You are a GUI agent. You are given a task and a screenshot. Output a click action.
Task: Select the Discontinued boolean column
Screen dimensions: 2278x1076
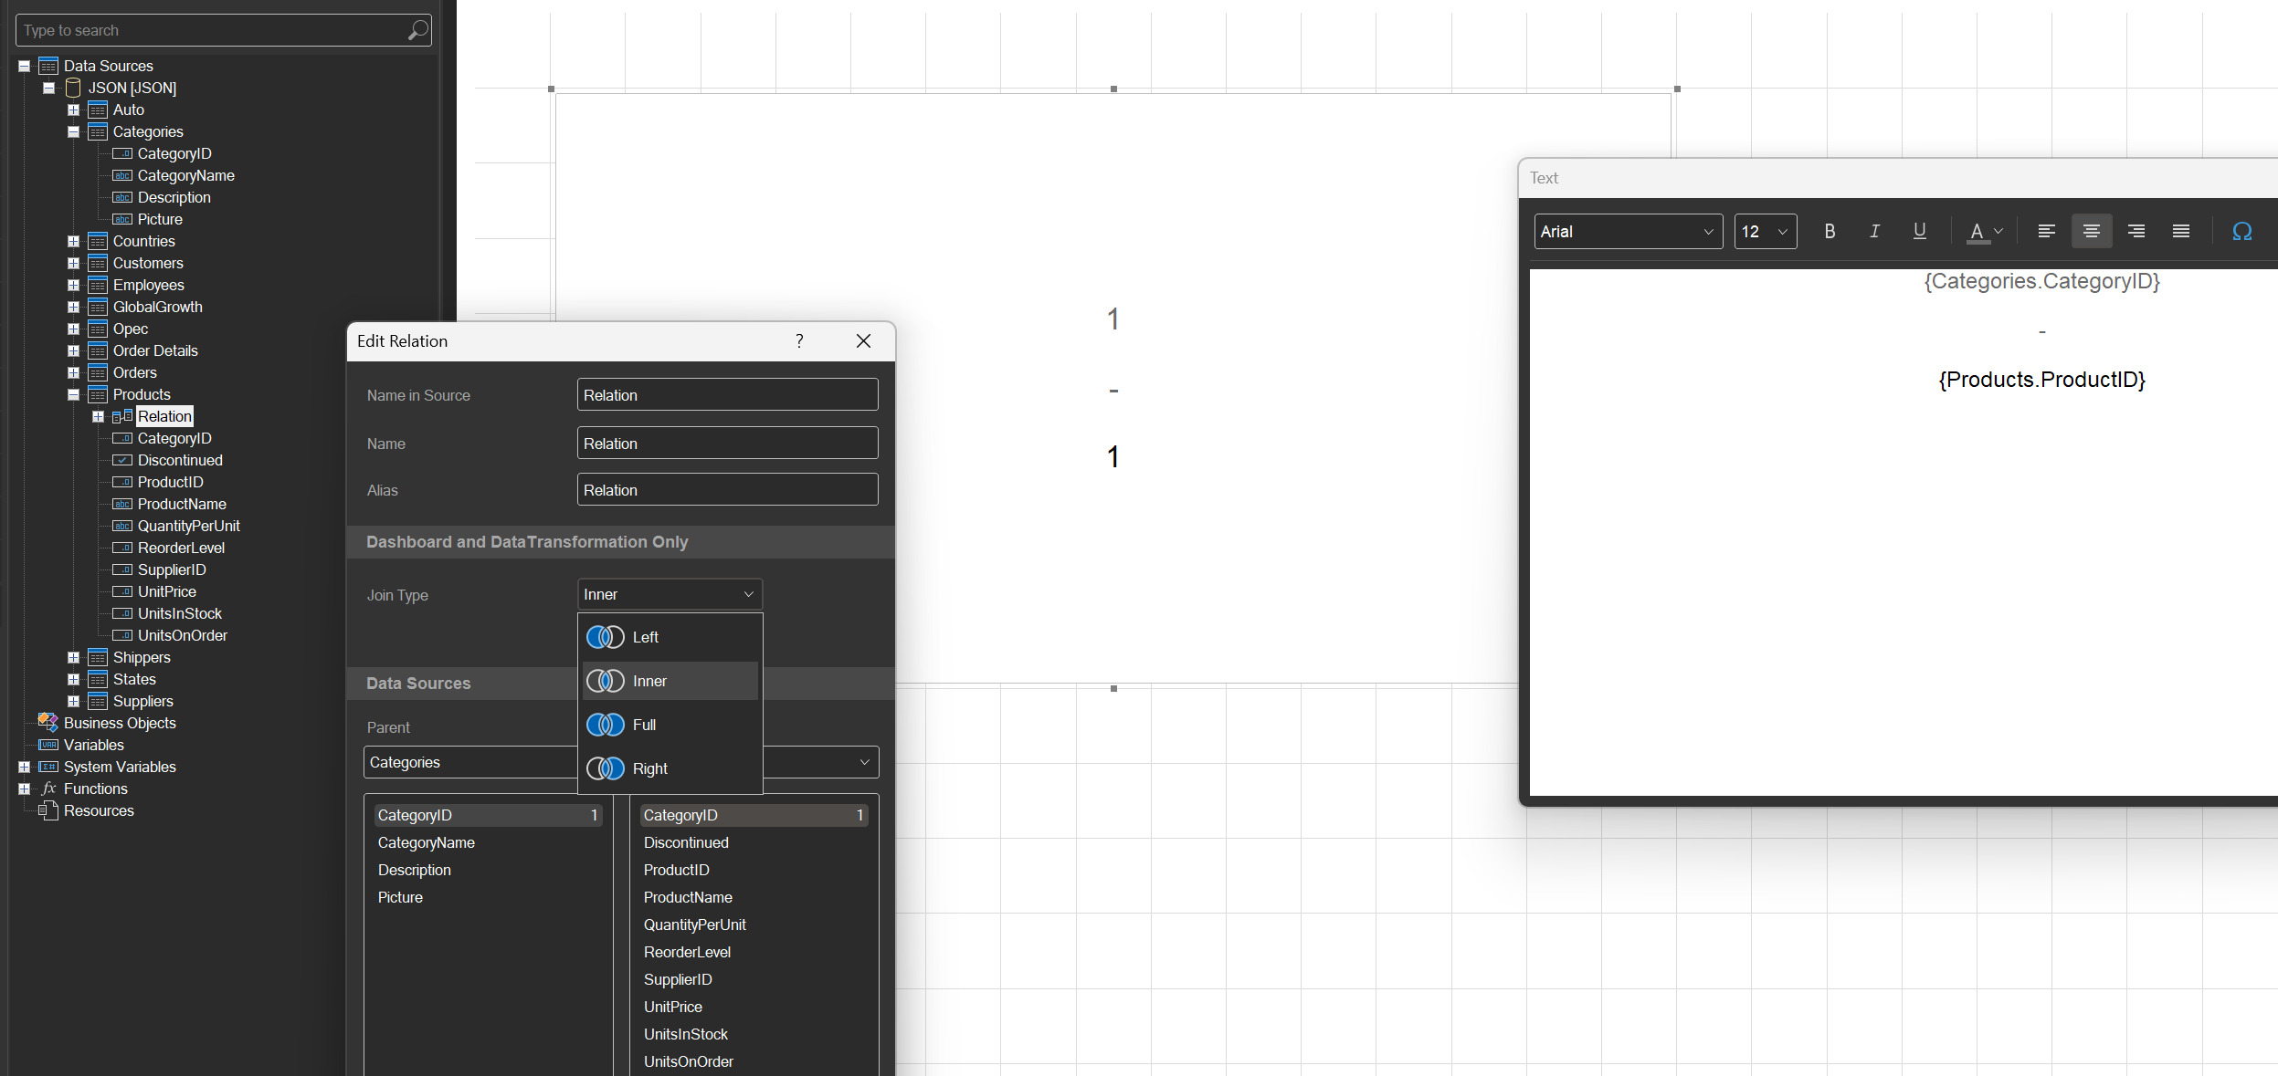coord(180,460)
